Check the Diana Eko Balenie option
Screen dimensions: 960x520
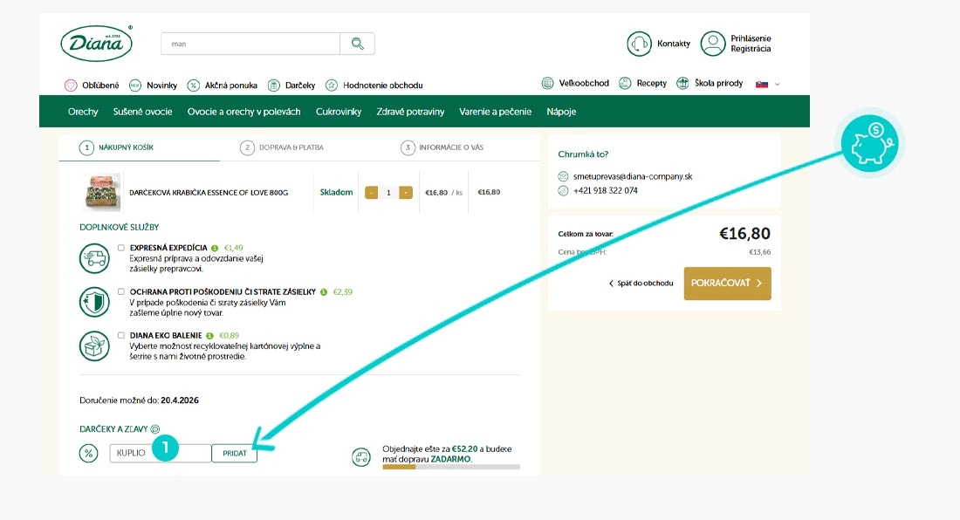tap(121, 335)
